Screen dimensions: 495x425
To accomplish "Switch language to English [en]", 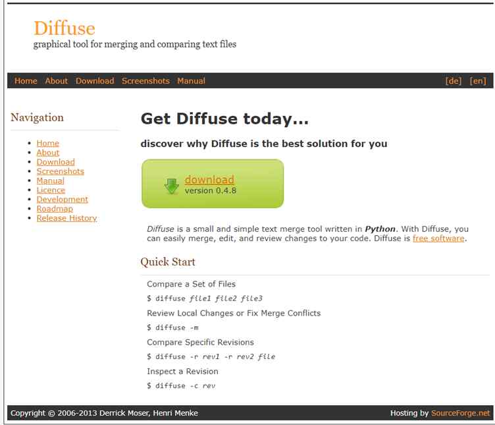I will click(478, 81).
